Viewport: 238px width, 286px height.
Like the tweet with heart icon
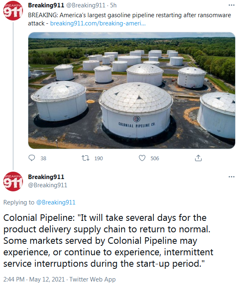pos(142,158)
